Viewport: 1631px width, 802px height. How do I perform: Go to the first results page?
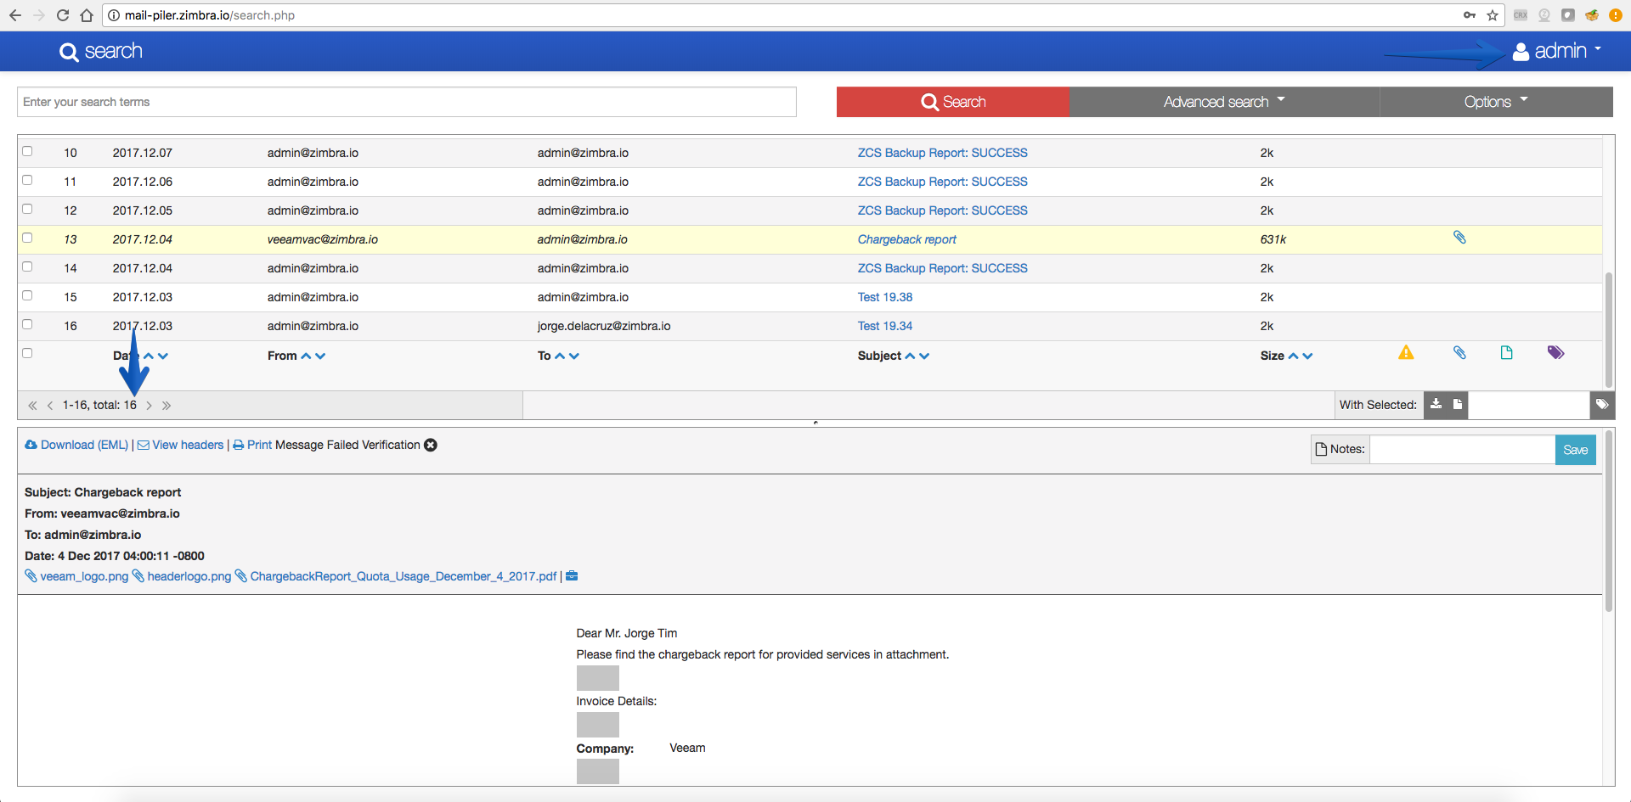pyautogui.click(x=32, y=406)
